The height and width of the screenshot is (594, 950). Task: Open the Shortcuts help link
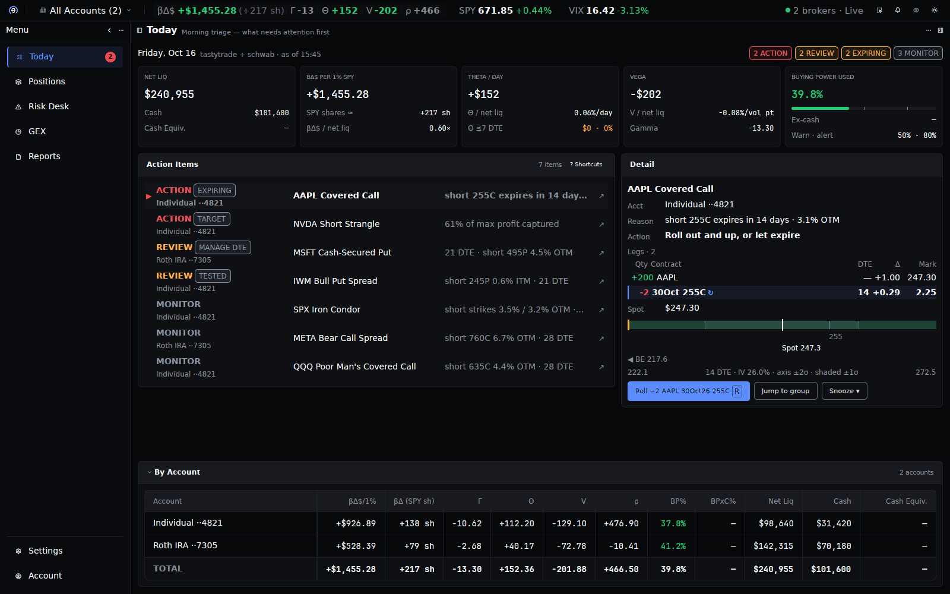tap(586, 165)
